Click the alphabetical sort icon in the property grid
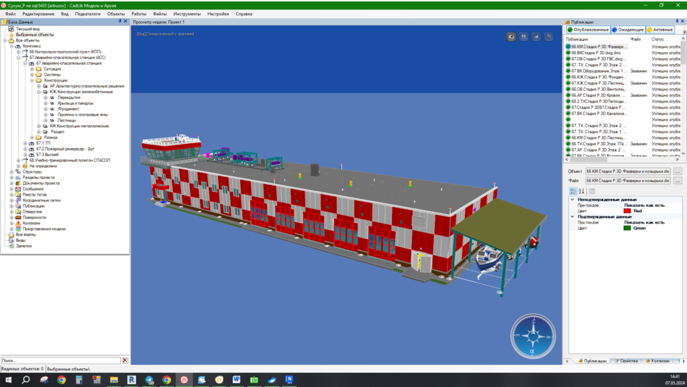 tap(582, 191)
